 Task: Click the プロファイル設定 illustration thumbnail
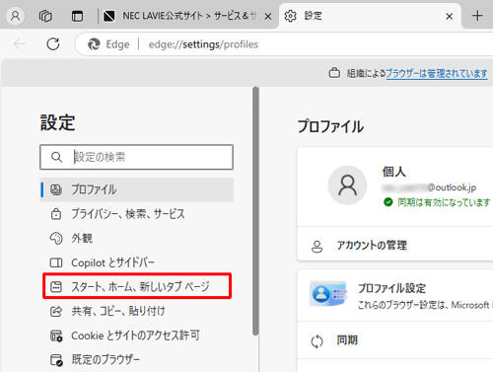[x=328, y=293]
